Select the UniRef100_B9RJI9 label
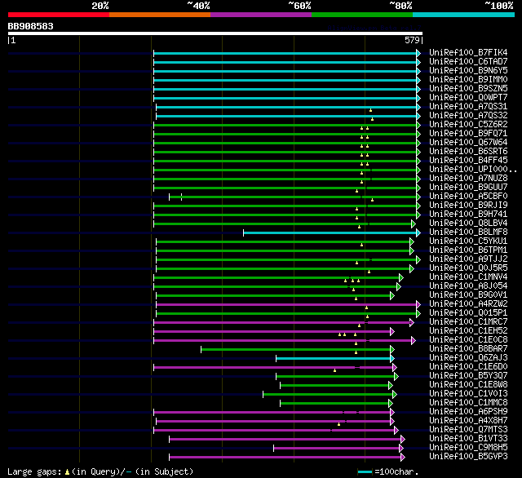522x478 pixels. point(468,206)
